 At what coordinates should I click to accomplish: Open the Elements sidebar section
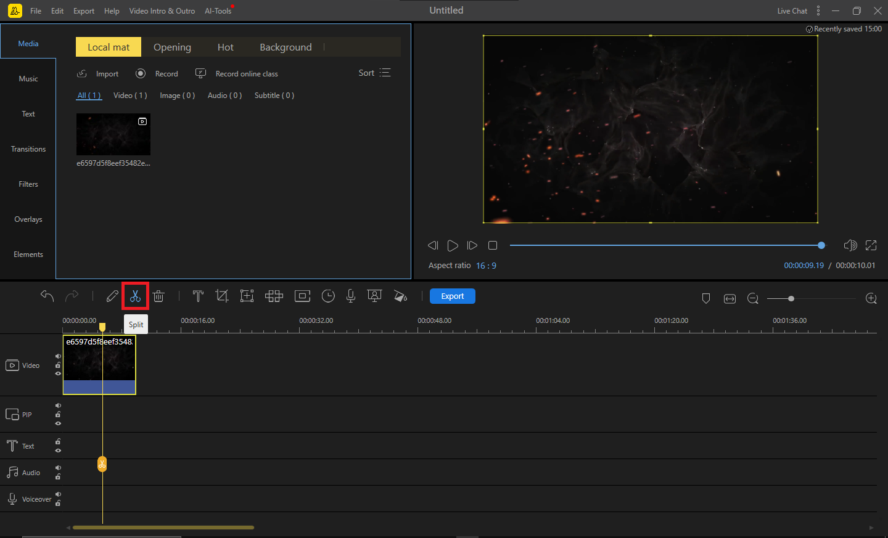coord(28,255)
